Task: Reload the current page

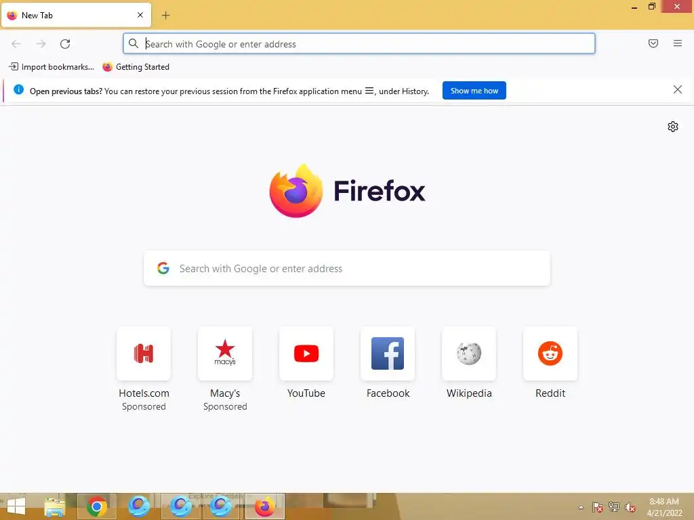Action: point(65,44)
